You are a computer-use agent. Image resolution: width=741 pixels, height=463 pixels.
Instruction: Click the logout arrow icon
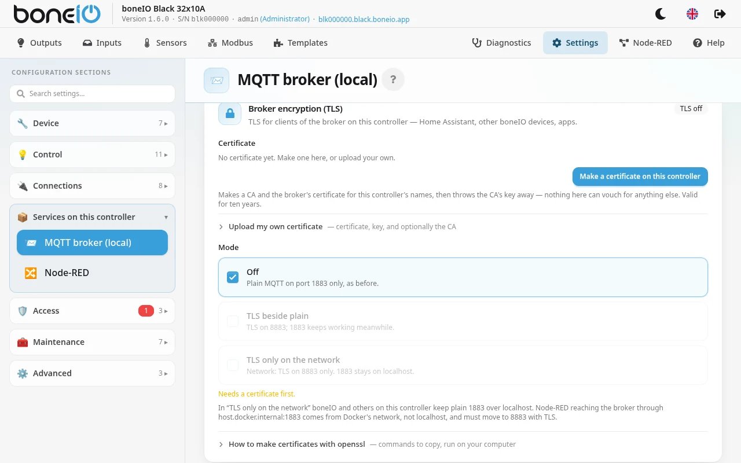tap(720, 14)
